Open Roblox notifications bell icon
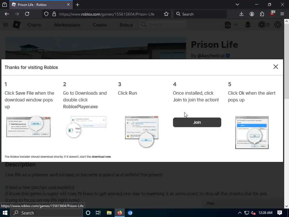 [x=248, y=25]
